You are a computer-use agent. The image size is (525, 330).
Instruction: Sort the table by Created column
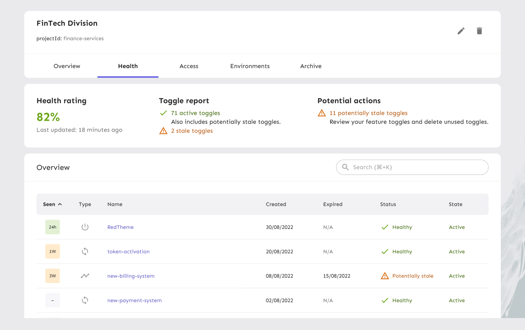click(x=276, y=204)
